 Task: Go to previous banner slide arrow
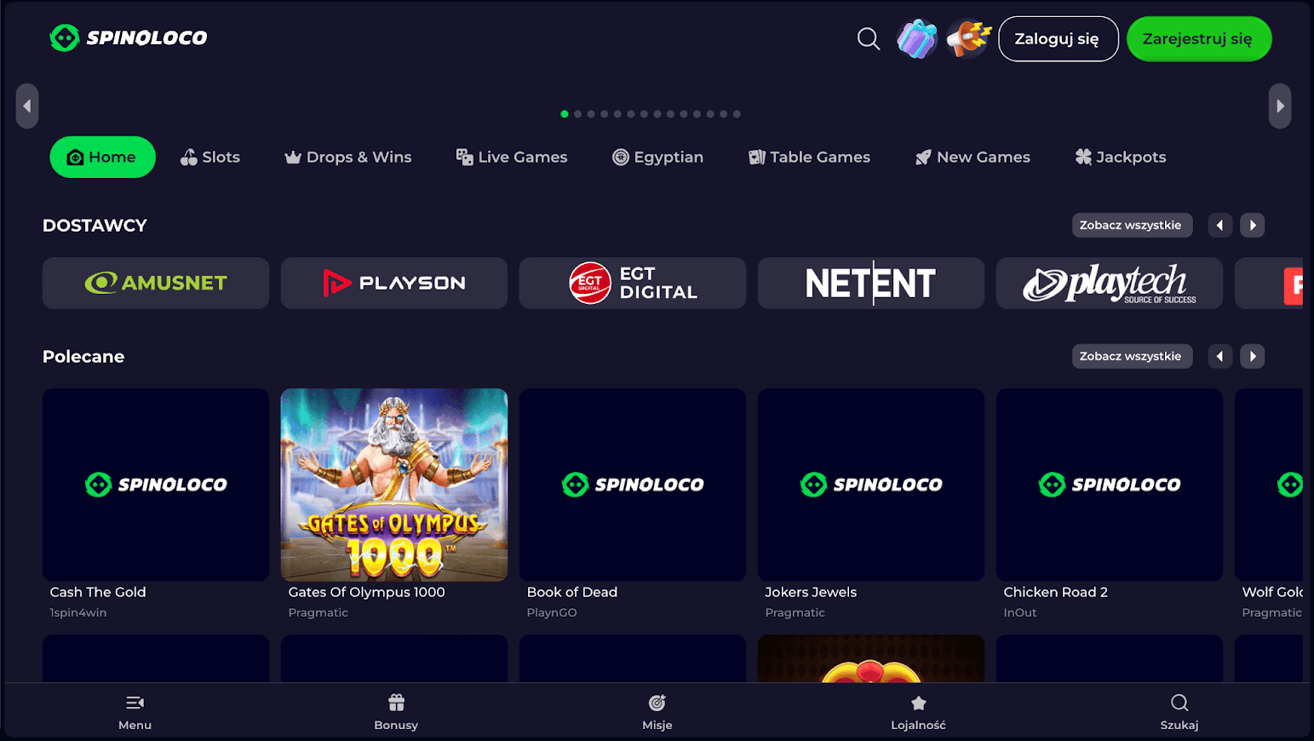(27, 106)
